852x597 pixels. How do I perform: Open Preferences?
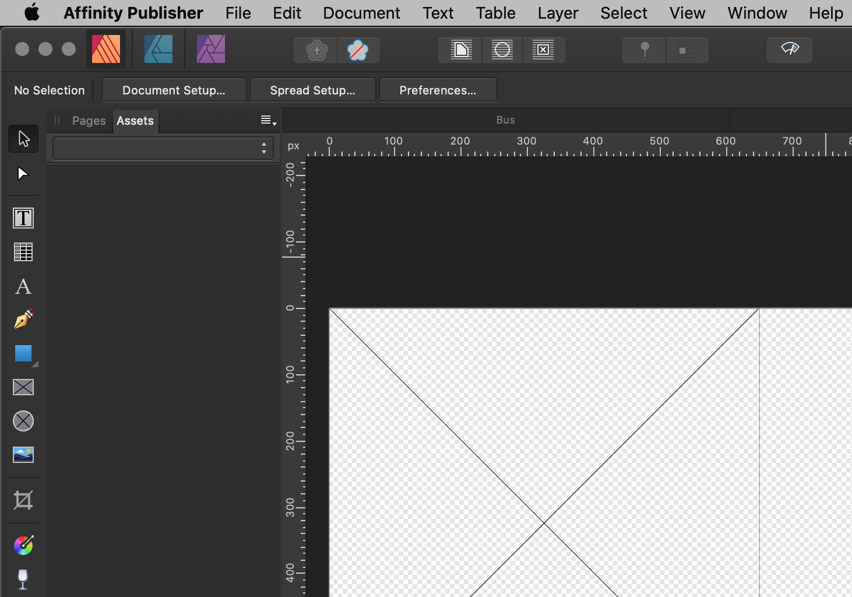pos(438,90)
